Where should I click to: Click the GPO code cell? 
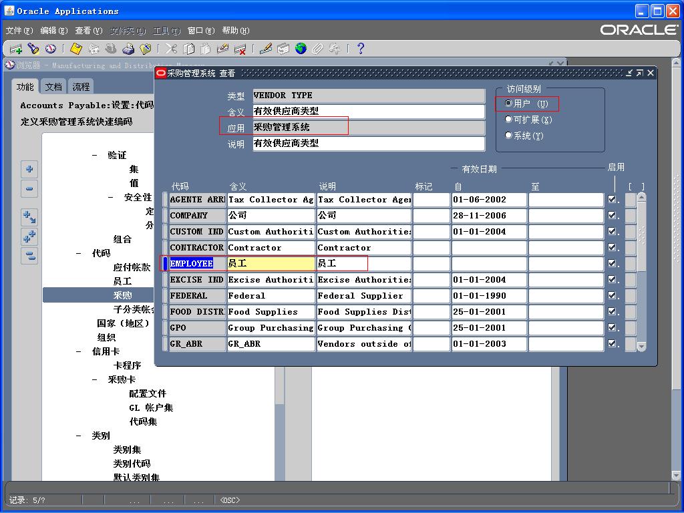tap(198, 328)
